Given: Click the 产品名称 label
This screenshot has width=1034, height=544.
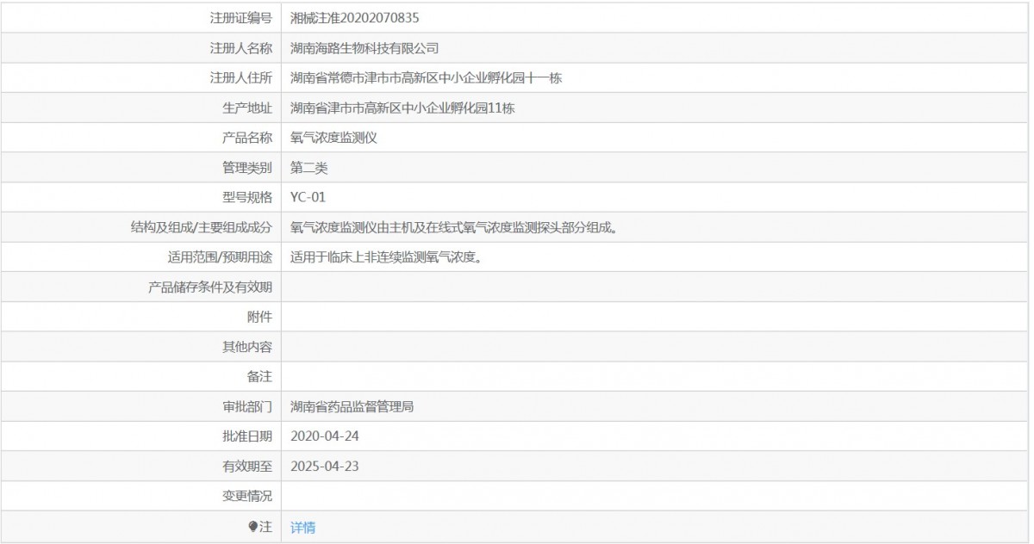Looking at the screenshot, I should click(x=246, y=138).
